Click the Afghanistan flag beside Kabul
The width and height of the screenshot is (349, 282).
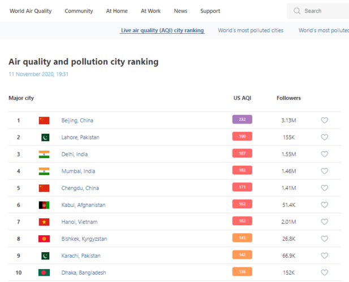pyautogui.click(x=44, y=205)
